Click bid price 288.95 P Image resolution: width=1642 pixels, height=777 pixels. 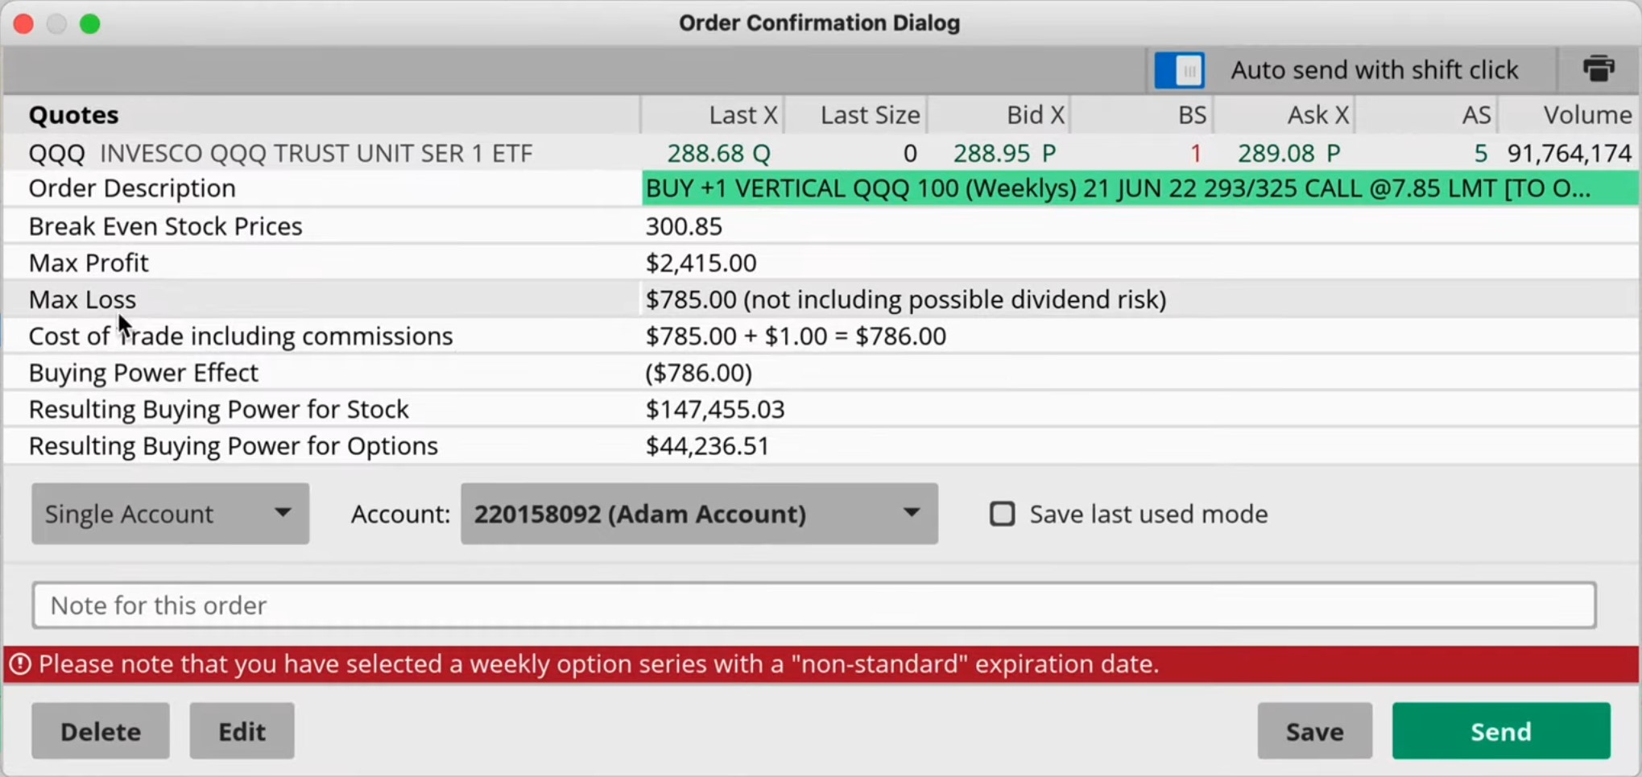(x=1004, y=153)
